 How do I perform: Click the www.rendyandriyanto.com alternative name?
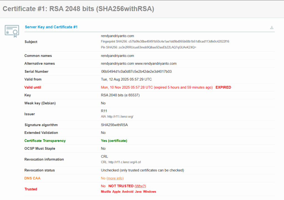[156, 64]
